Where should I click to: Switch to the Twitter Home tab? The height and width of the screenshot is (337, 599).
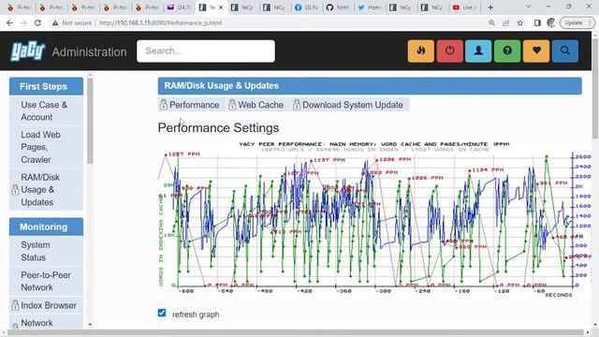tap(370, 7)
